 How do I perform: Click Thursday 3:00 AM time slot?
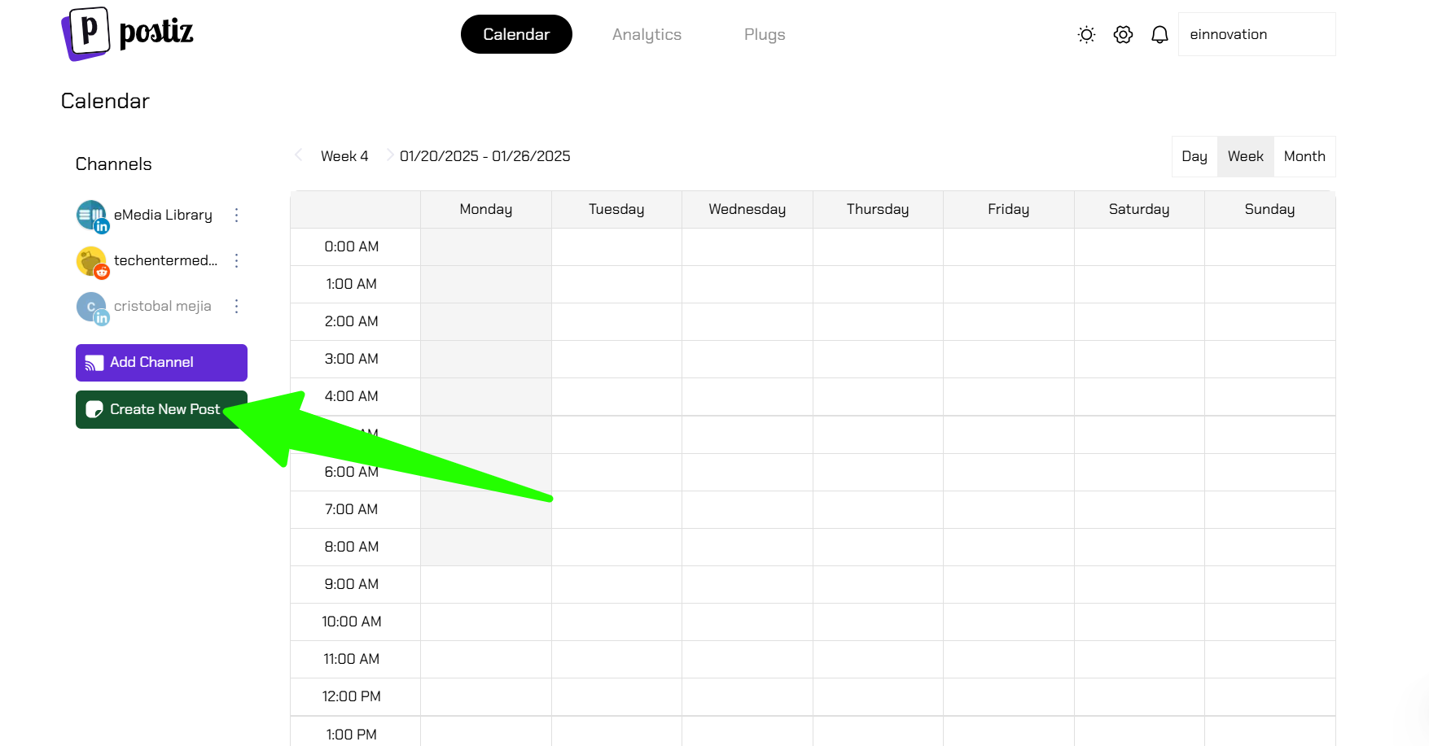pos(878,359)
